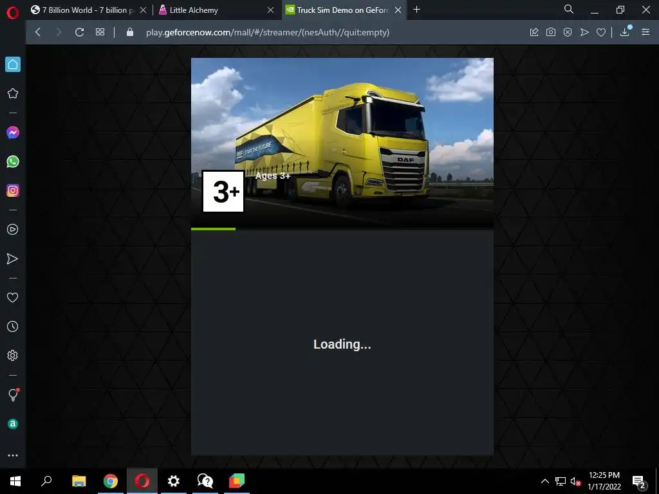Viewport: 659px width, 494px height.
Task: Open My Flow in the sidebar
Action: [13, 259]
